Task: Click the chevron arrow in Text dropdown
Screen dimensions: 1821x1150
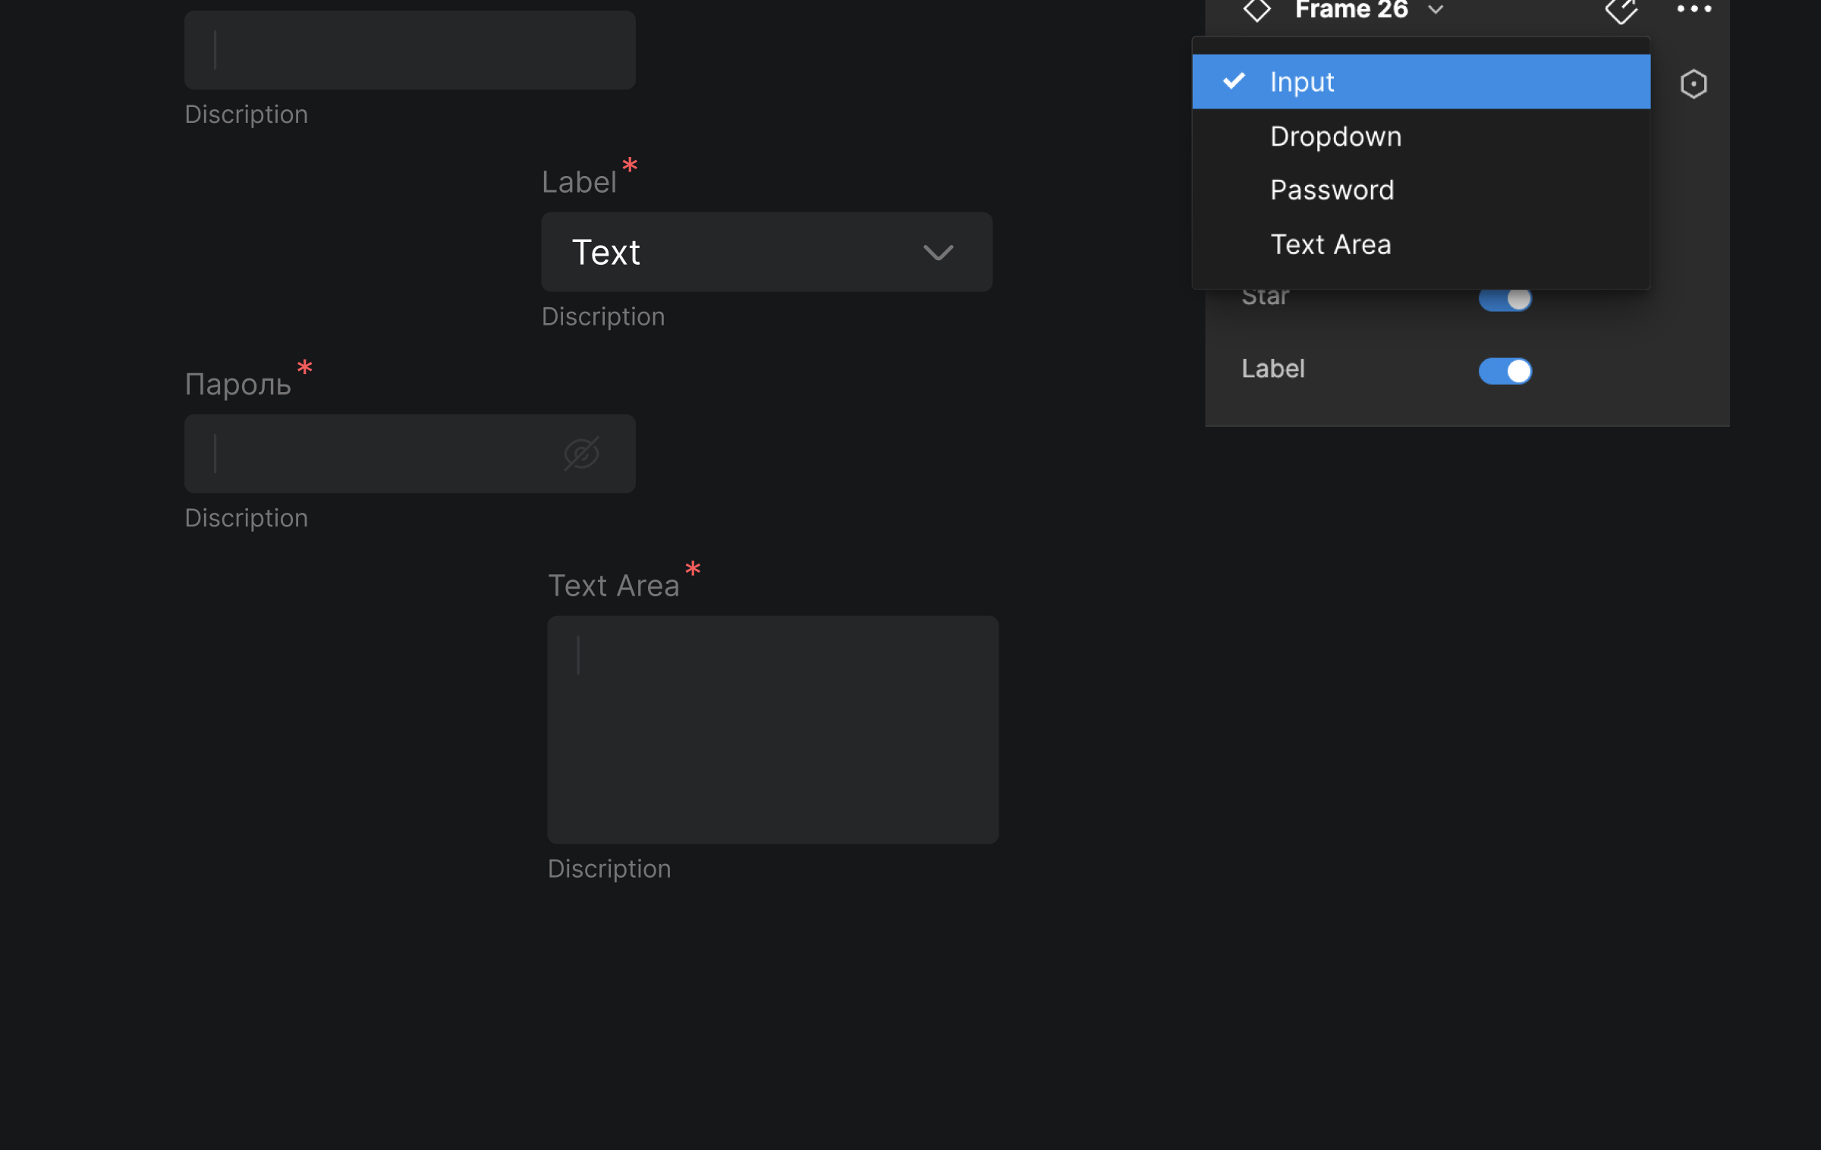Action: [x=938, y=253]
